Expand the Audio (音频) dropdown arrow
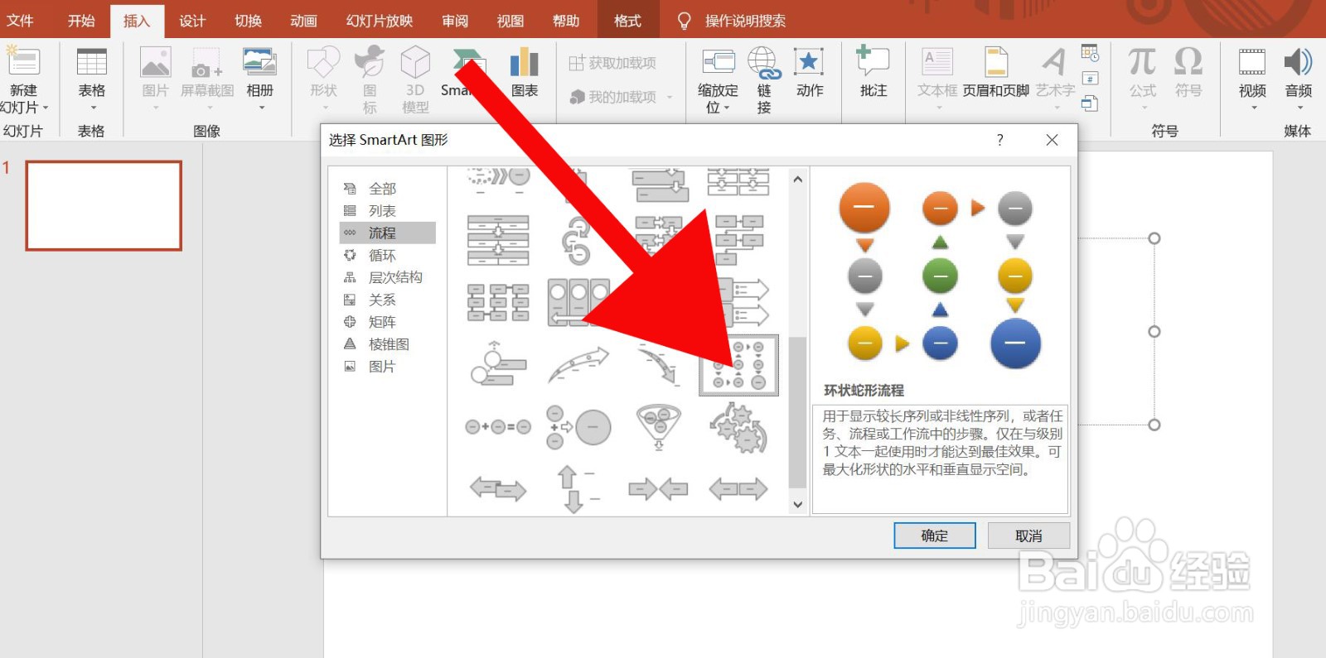This screenshot has height=658, width=1326. [x=1299, y=108]
